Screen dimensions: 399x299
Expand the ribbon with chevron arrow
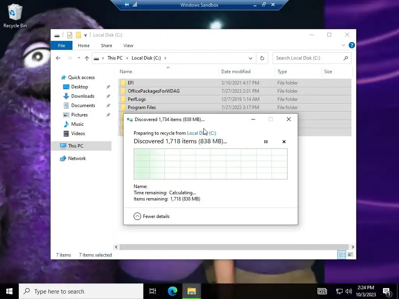(x=343, y=45)
